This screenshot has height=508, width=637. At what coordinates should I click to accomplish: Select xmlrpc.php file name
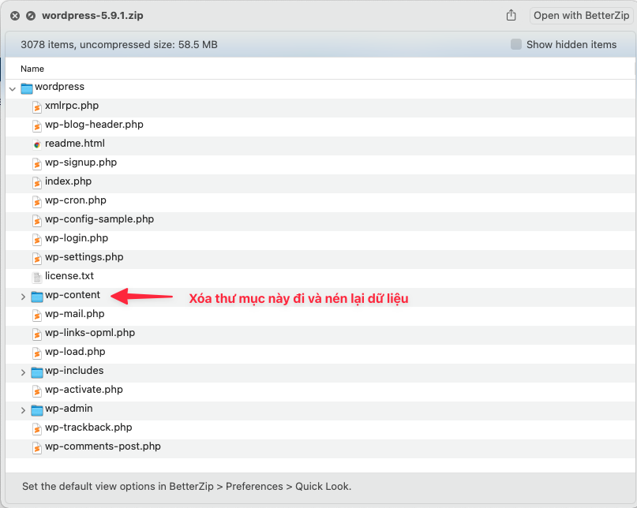(72, 106)
